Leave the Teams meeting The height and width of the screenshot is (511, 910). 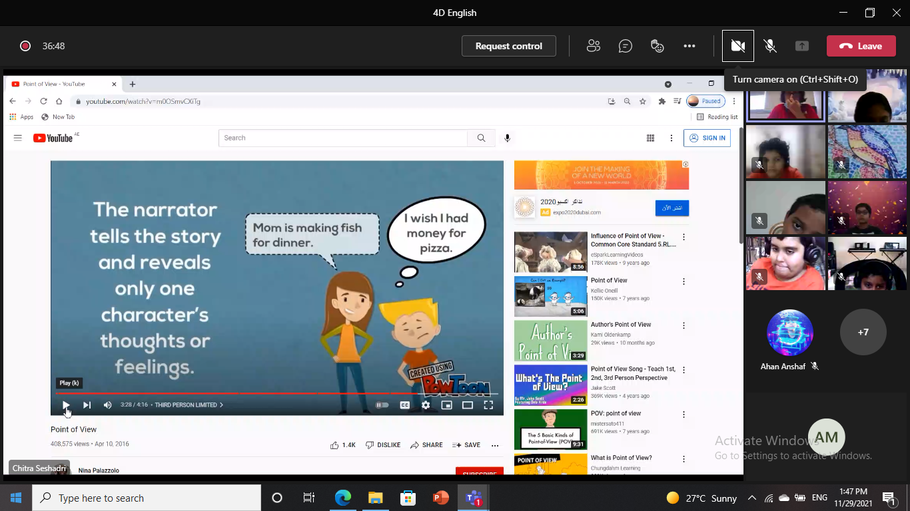tap(861, 46)
